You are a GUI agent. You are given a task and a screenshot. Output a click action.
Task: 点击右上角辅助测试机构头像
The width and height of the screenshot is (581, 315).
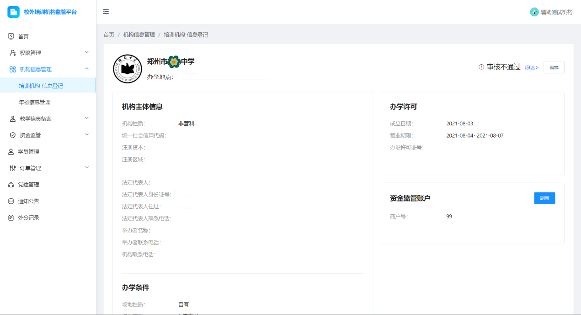[x=534, y=12]
